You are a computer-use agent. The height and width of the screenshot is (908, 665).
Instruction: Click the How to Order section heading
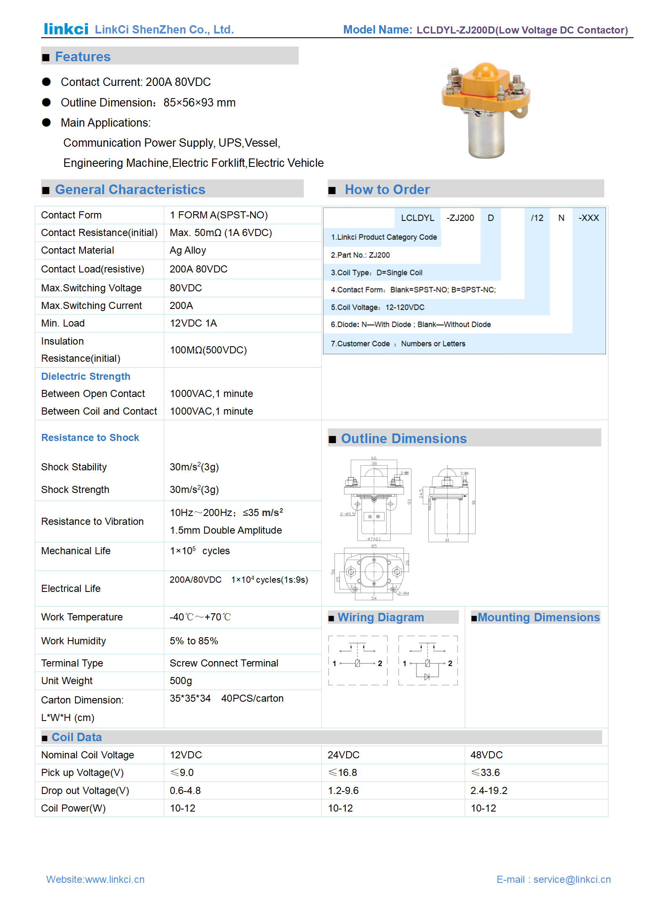pyautogui.click(x=387, y=189)
